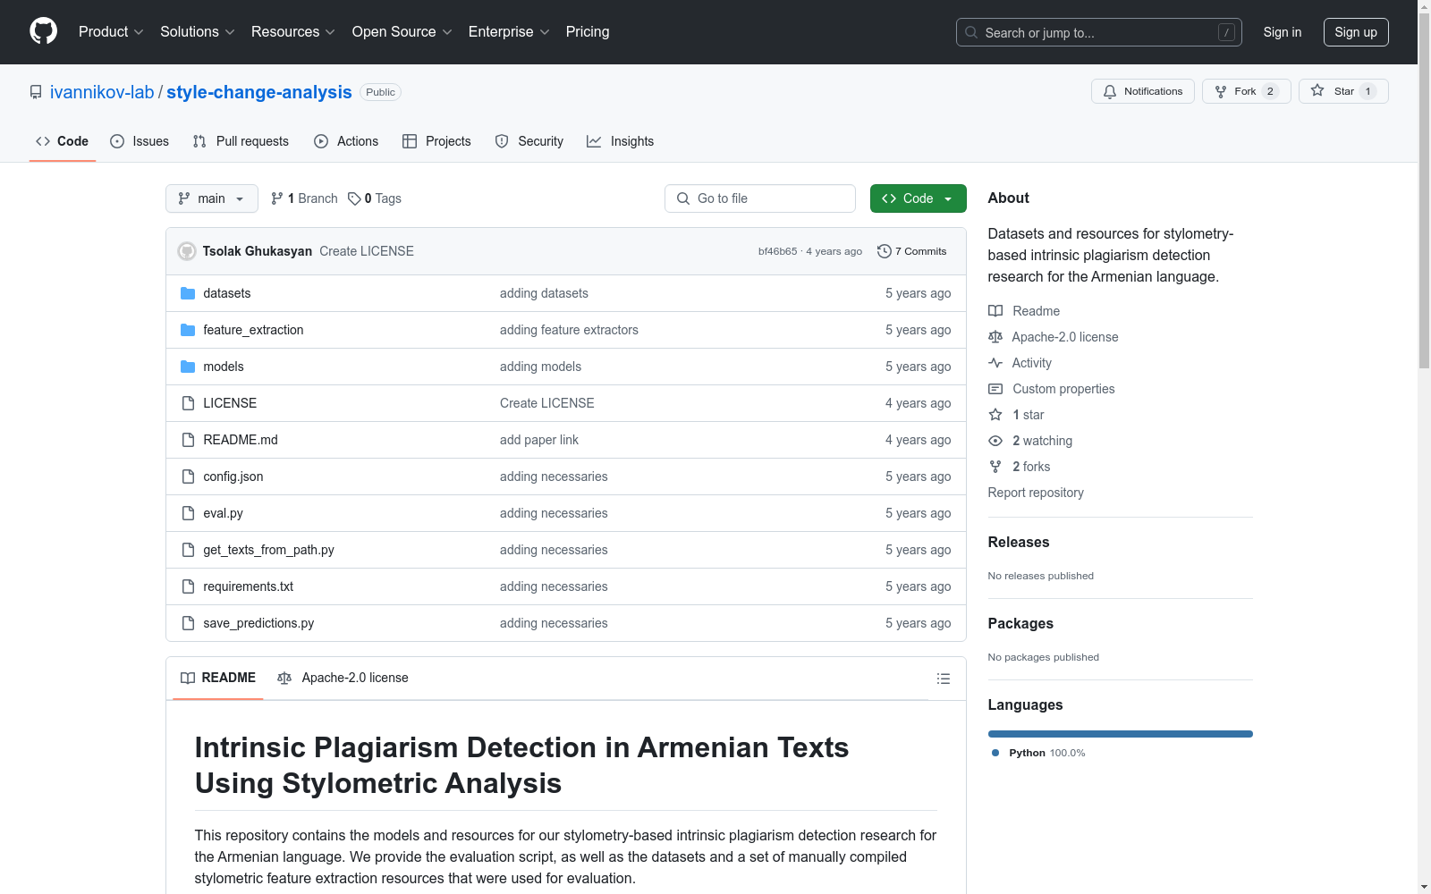The height and width of the screenshot is (894, 1431).
Task: Click the search magnifier icon in header
Action: (x=971, y=32)
